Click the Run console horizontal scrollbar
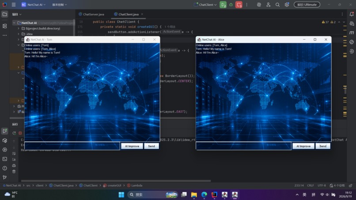This screenshot has height=200, width=356. [116, 181]
